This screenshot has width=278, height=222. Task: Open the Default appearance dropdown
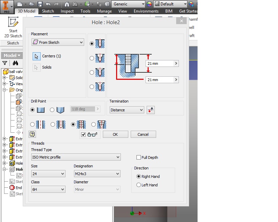[x=170, y=4]
